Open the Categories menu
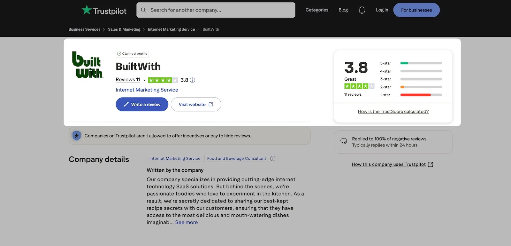The width and height of the screenshot is (511, 246). coord(317,10)
